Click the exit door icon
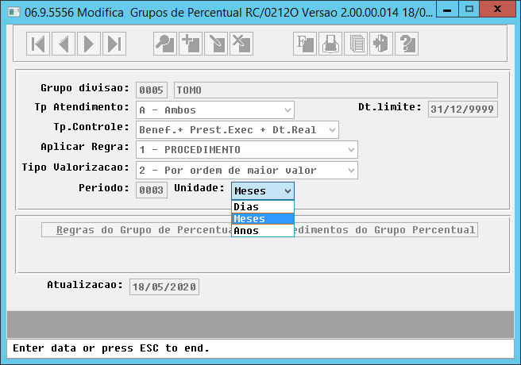This screenshot has width=521, height=365. (381, 44)
